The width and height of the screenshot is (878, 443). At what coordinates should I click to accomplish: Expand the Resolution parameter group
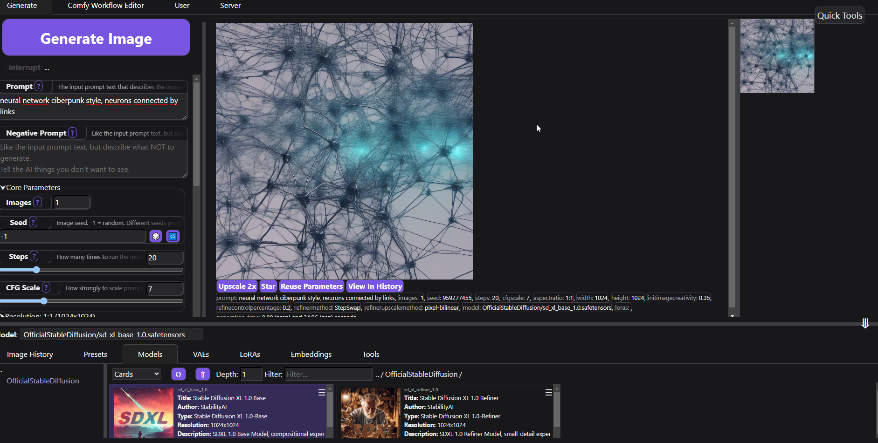(x=4, y=316)
